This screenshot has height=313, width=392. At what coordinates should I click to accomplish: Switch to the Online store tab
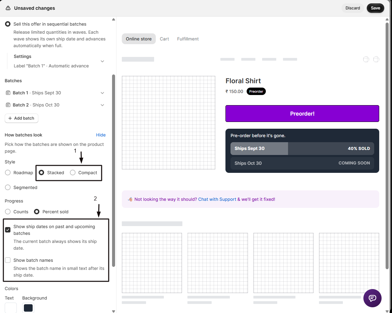(x=139, y=39)
